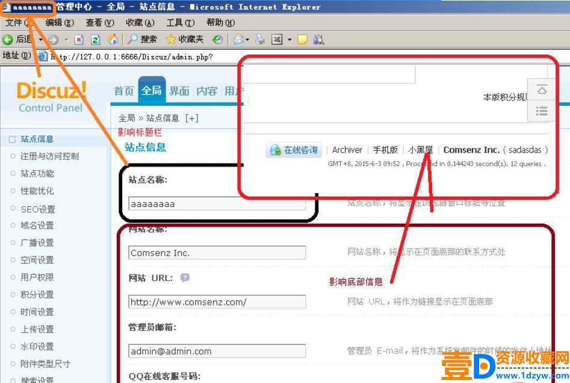
Task: Open the 文件 (File) menu
Action: point(20,22)
